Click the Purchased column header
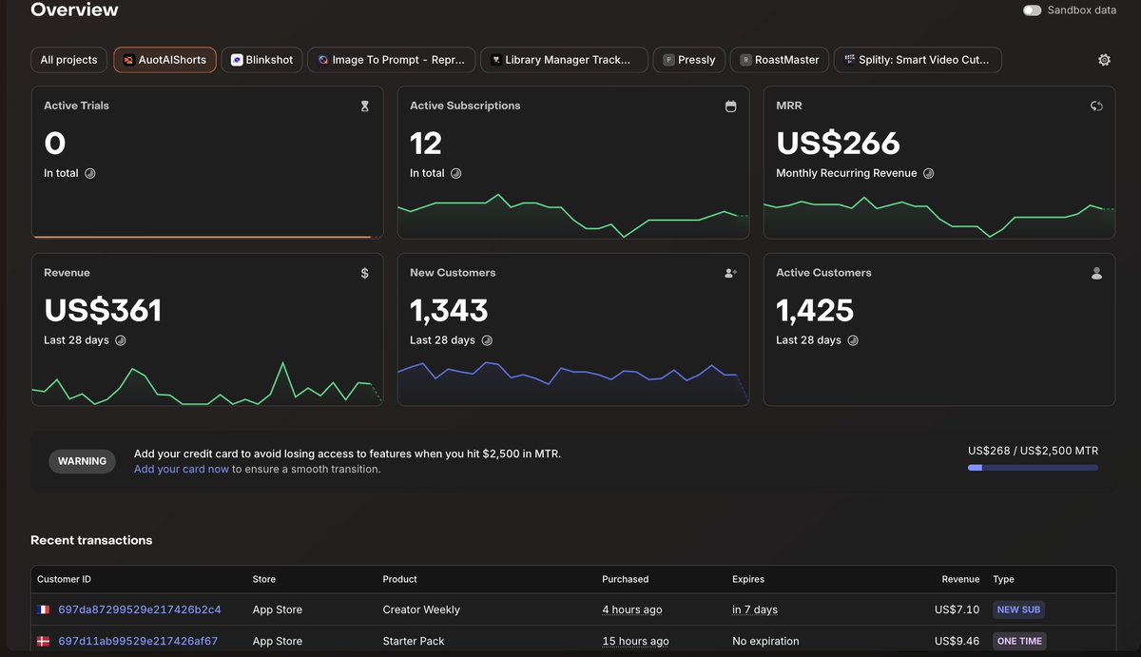 [626, 579]
